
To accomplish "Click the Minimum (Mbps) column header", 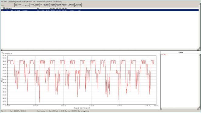I will point(58,5).
